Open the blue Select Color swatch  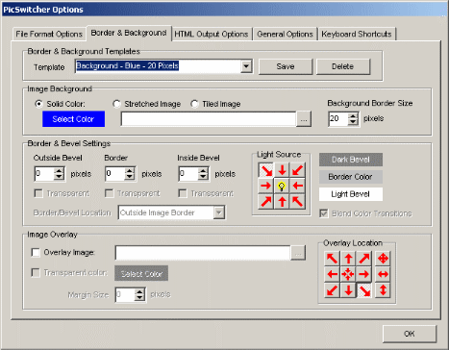[73, 119]
